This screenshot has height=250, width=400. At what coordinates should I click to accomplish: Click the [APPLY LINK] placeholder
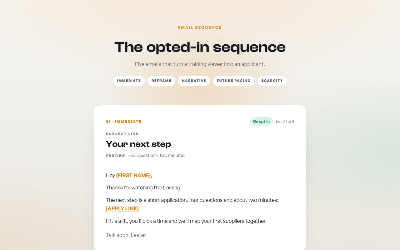point(122,208)
